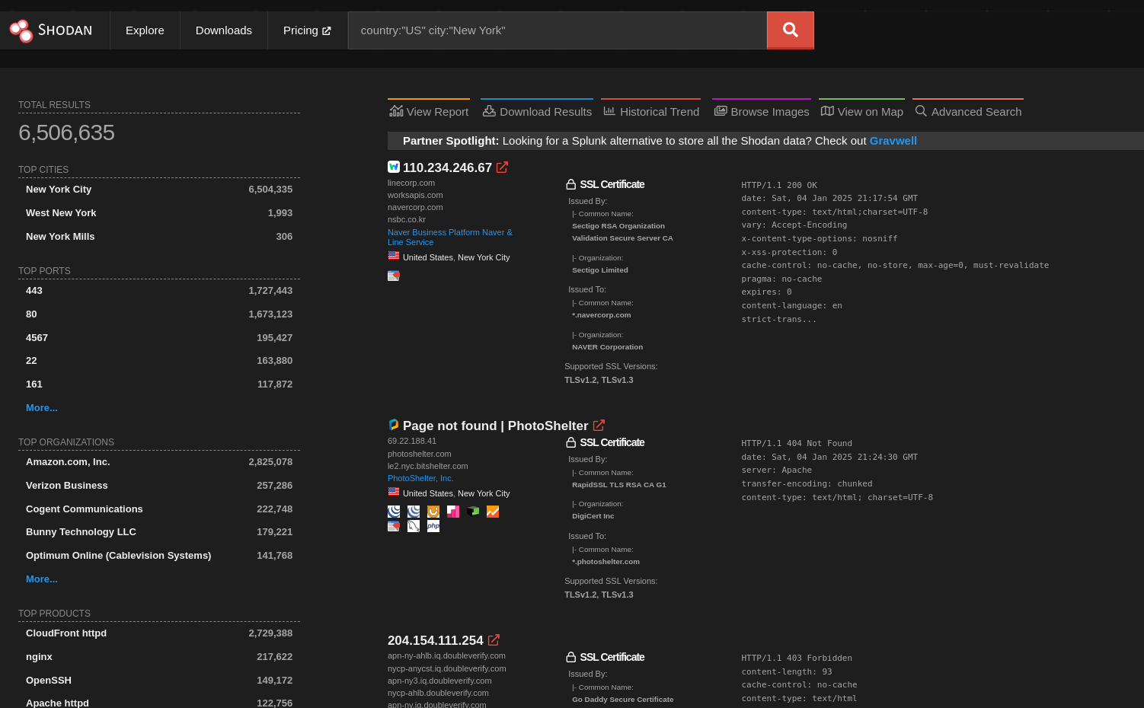Viewport: 1144px width, 708px height.
Task: Click the SSL Certificate lock icon on PhotoShelter result
Action: [x=570, y=442]
